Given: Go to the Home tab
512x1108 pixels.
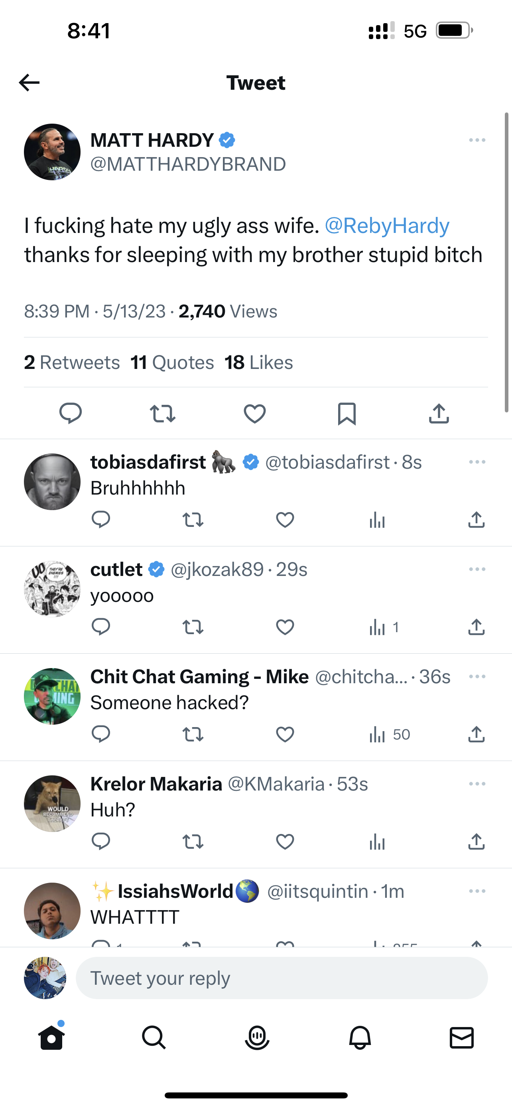Looking at the screenshot, I should [x=51, y=1037].
